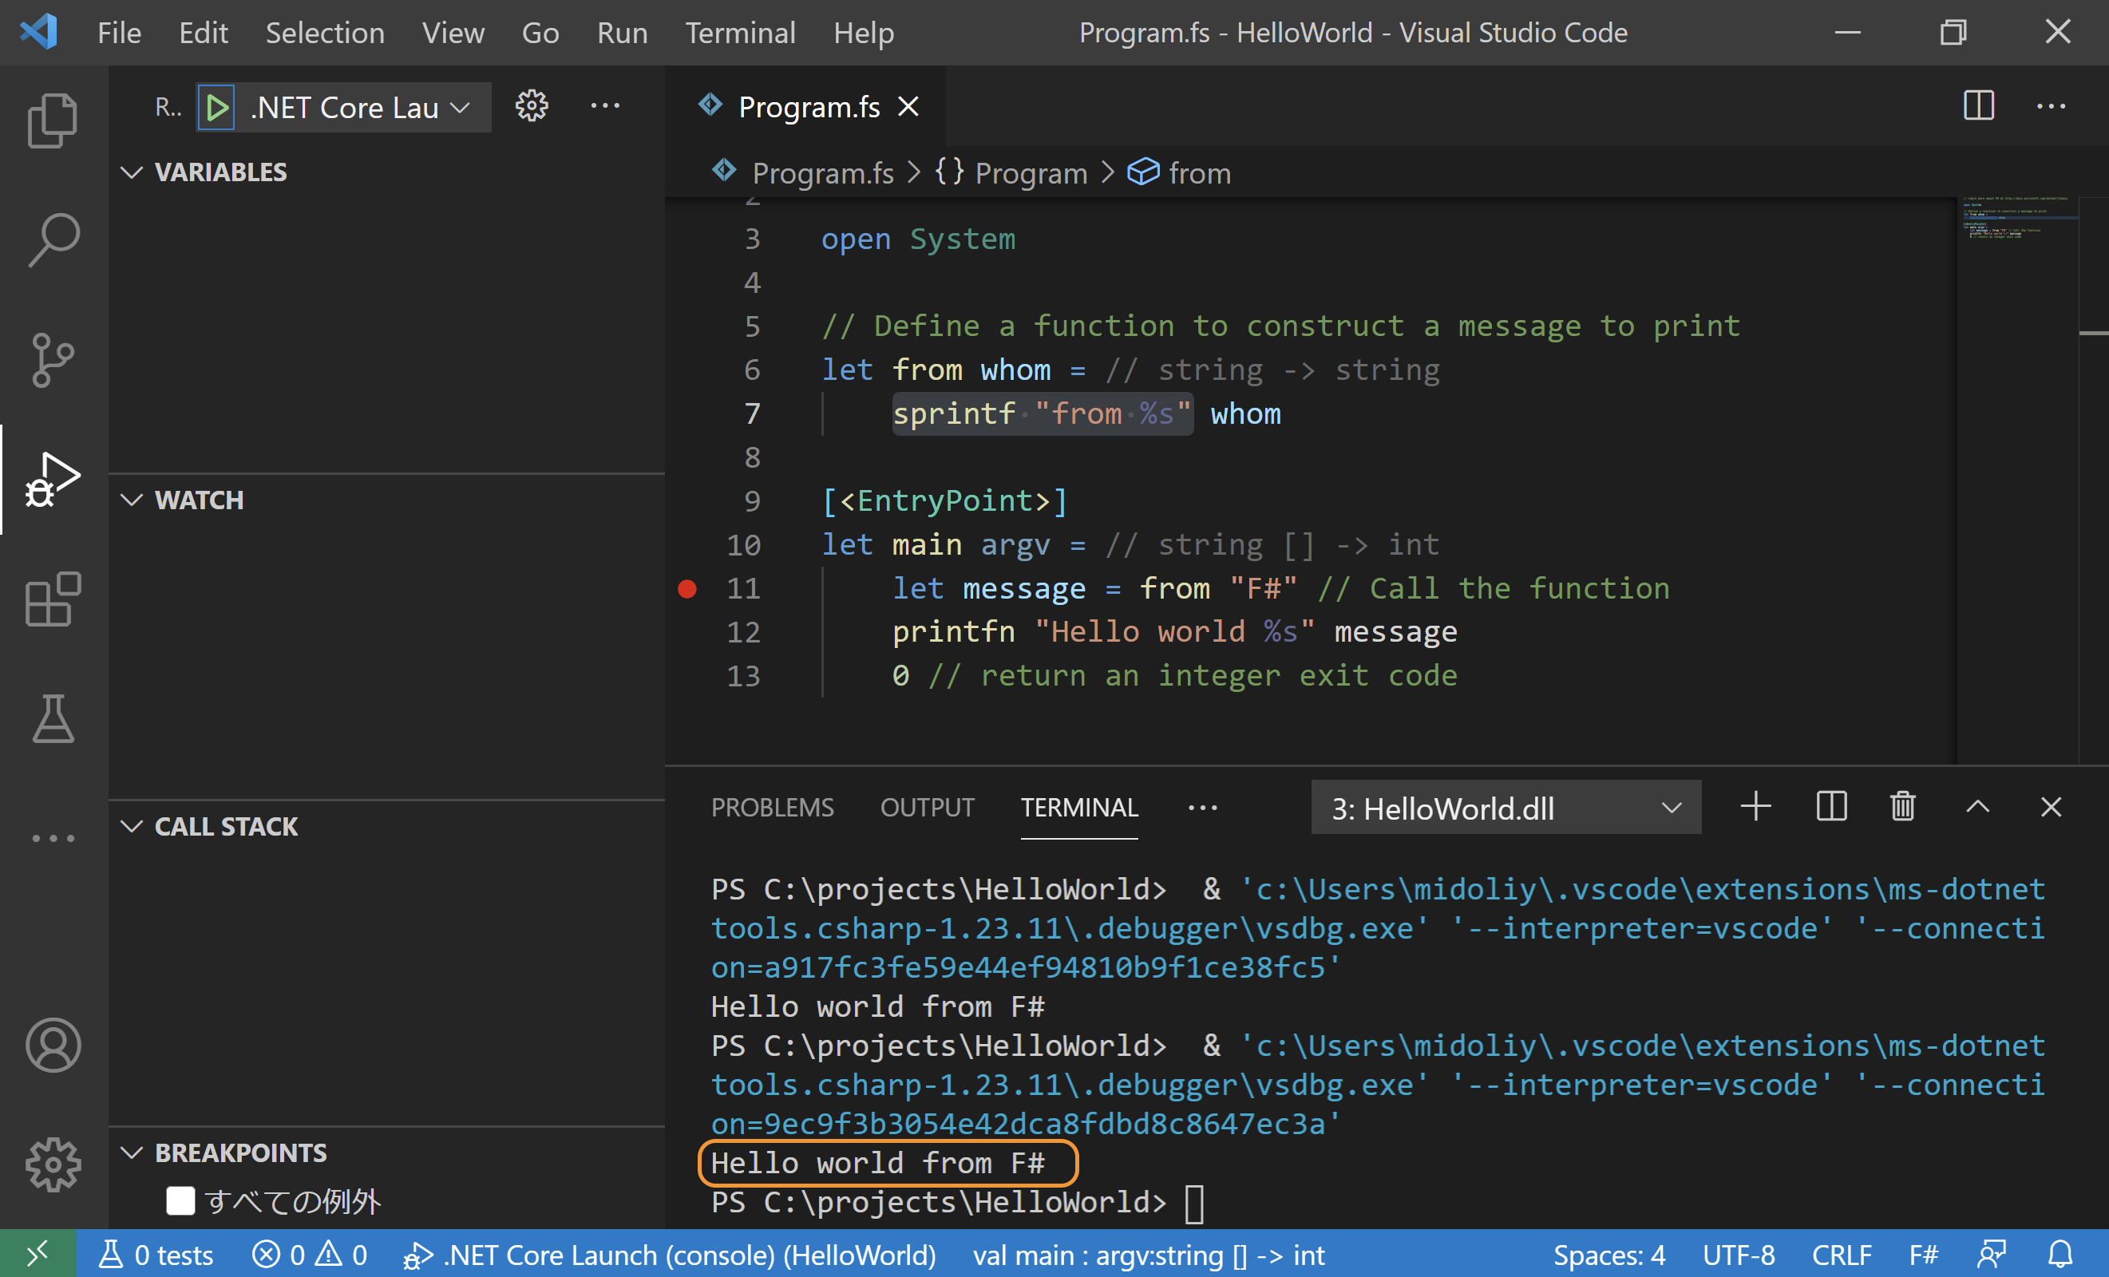Open the .NET Core Launch configuration dropdown
Image resolution: width=2109 pixels, height=1277 pixels.
(359, 107)
